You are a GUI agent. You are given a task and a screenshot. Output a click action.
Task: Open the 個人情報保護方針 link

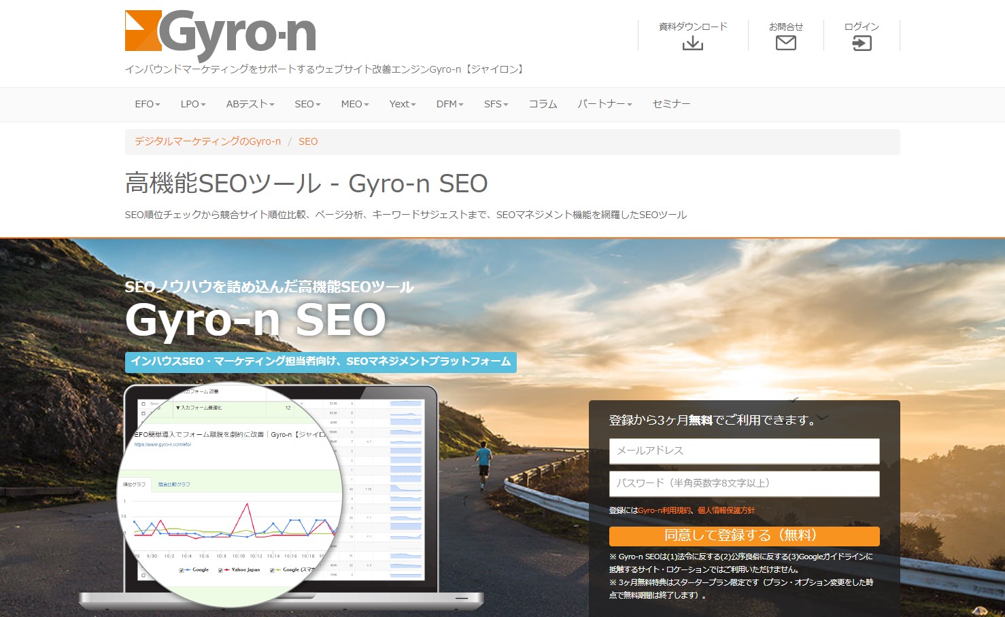coord(726,510)
